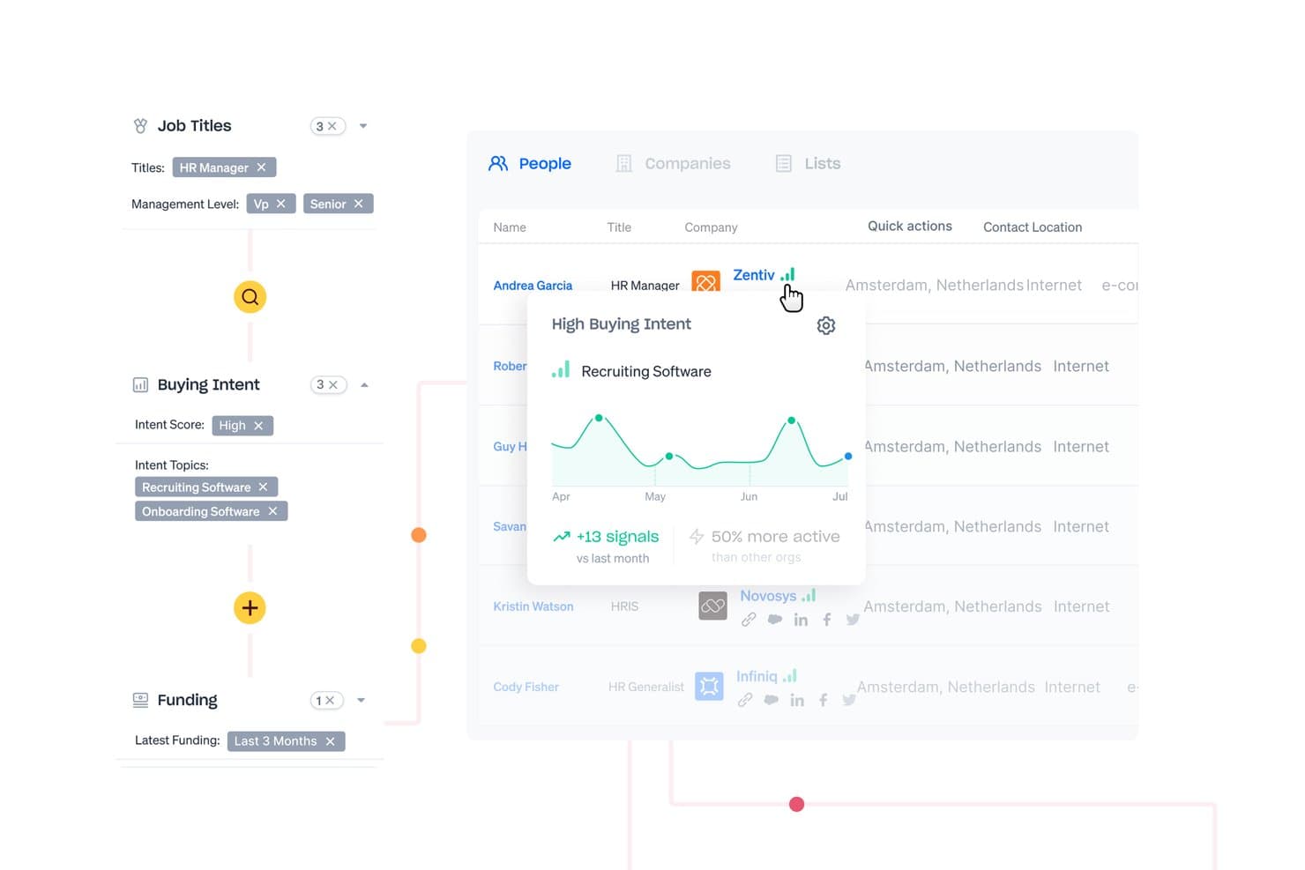Click the Novosys Facebook icon

pyautogui.click(x=827, y=620)
